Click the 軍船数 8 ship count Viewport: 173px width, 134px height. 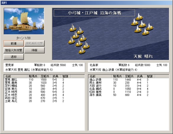click(x=40, y=65)
